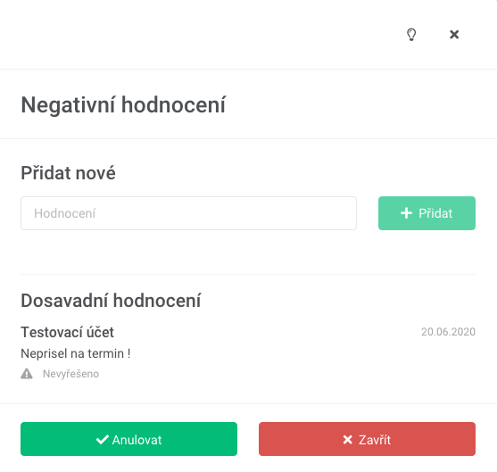Click the Testovací účet reviewer name

67,332
